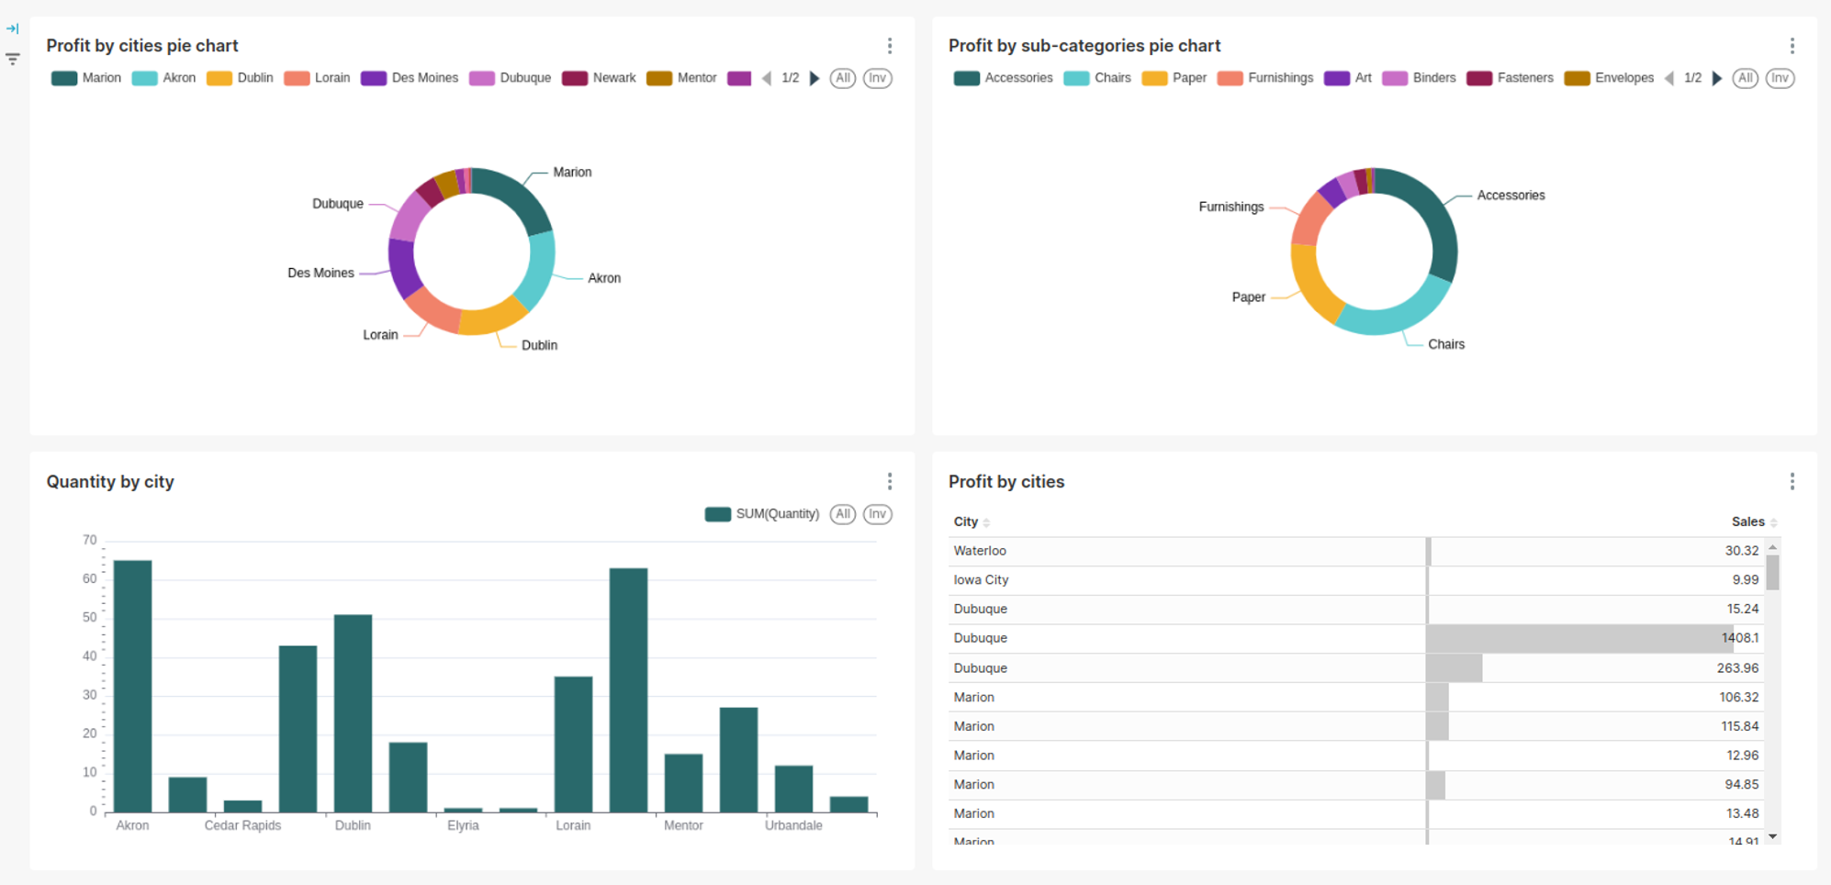Screen dimensions: 1831x885
Task: Open options menu of Profit by sub-categories chart
Action: [x=1792, y=45]
